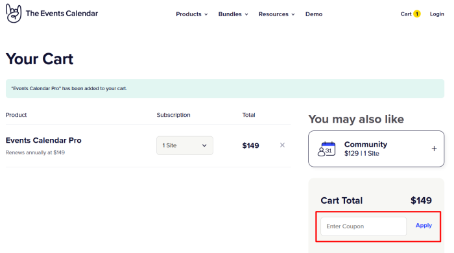Click the added-to-cart notification message
454x253 pixels.
(x=69, y=89)
